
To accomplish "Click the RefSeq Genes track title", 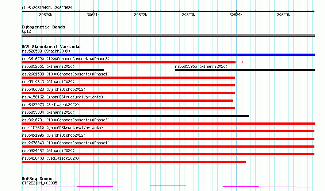I will coord(37,179).
